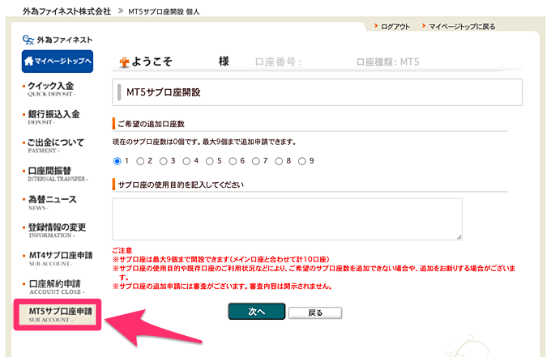Open MT4サブ口座申請 menu item
The height and width of the screenshot is (357, 551).
pos(60,258)
